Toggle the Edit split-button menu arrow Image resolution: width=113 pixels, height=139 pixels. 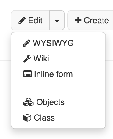(x=57, y=20)
